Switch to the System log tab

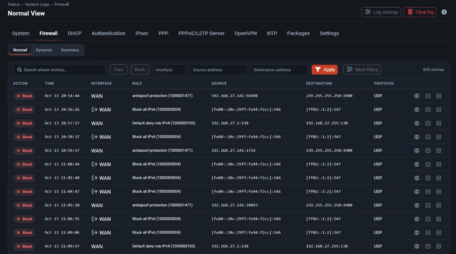(x=21, y=33)
